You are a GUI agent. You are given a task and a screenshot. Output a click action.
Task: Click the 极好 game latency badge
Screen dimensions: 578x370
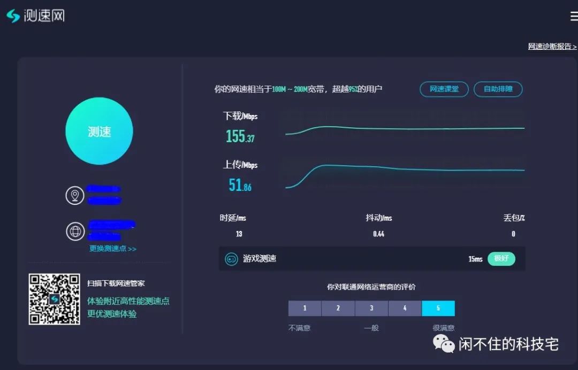501,259
